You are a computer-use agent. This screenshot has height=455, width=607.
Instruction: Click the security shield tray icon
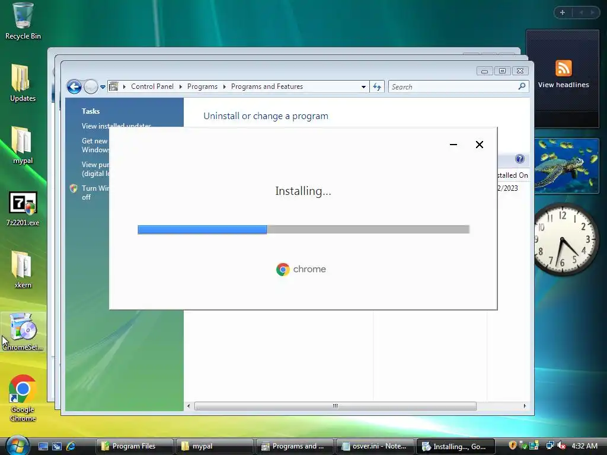[513, 446]
